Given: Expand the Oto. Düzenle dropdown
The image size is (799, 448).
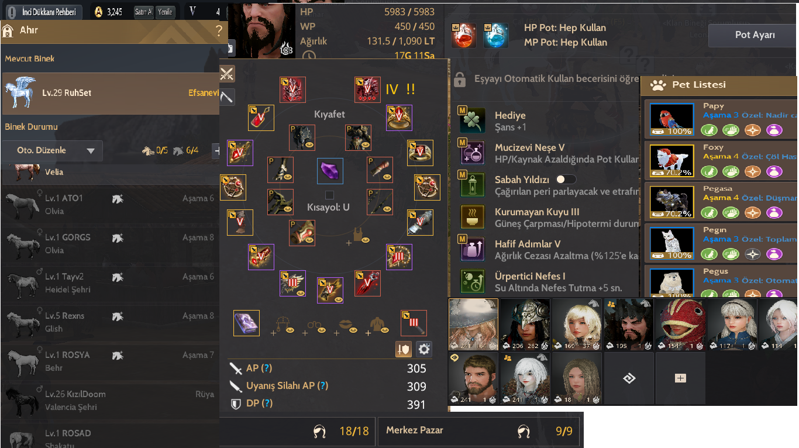Looking at the screenshot, I should pyautogui.click(x=52, y=150).
